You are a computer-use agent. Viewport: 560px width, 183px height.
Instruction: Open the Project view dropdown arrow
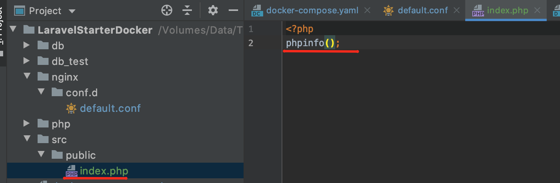72,11
